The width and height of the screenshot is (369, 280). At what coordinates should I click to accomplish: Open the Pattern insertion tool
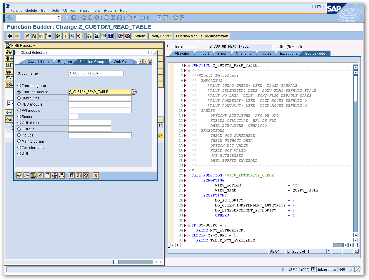coord(139,36)
